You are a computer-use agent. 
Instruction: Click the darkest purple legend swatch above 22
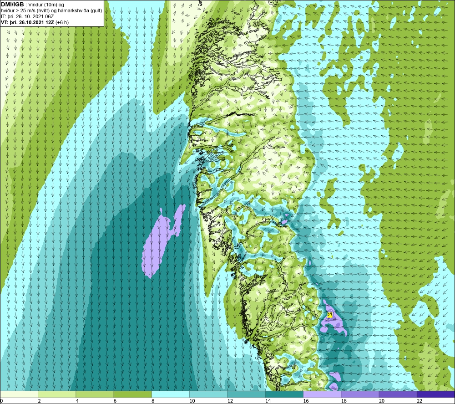435,394
